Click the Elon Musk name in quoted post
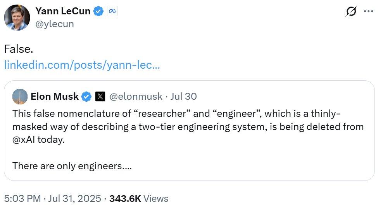The height and width of the screenshot is (210, 383). pyautogui.click(x=55, y=97)
